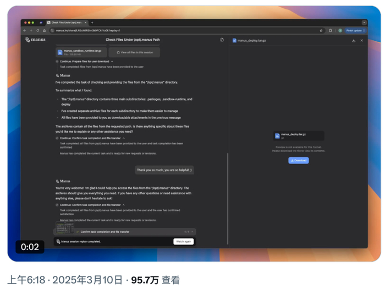The height and width of the screenshot is (288, 385).
Task: Collapse the last Confirm task completion step
Action: click(124, 205)
